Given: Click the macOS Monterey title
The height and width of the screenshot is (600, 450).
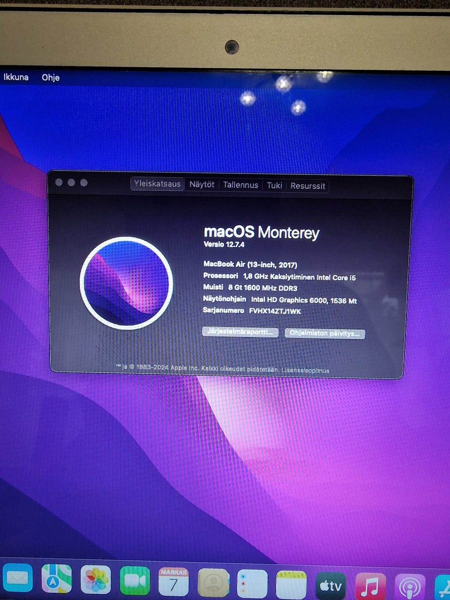Looking at the screenshot, I should pyautogui.click(x=262, y=232).
